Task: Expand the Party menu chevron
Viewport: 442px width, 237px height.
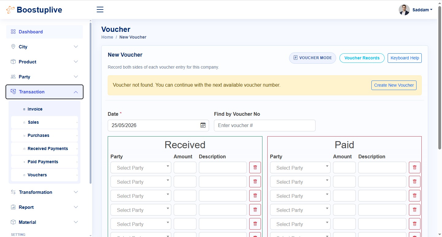Action: (x=76, y=77)
